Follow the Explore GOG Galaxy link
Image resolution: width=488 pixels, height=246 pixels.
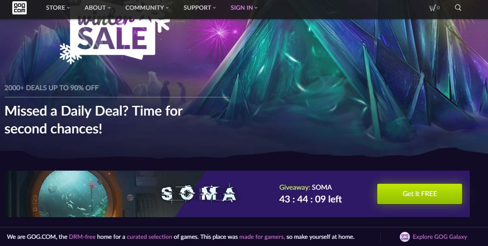(440, 237)
